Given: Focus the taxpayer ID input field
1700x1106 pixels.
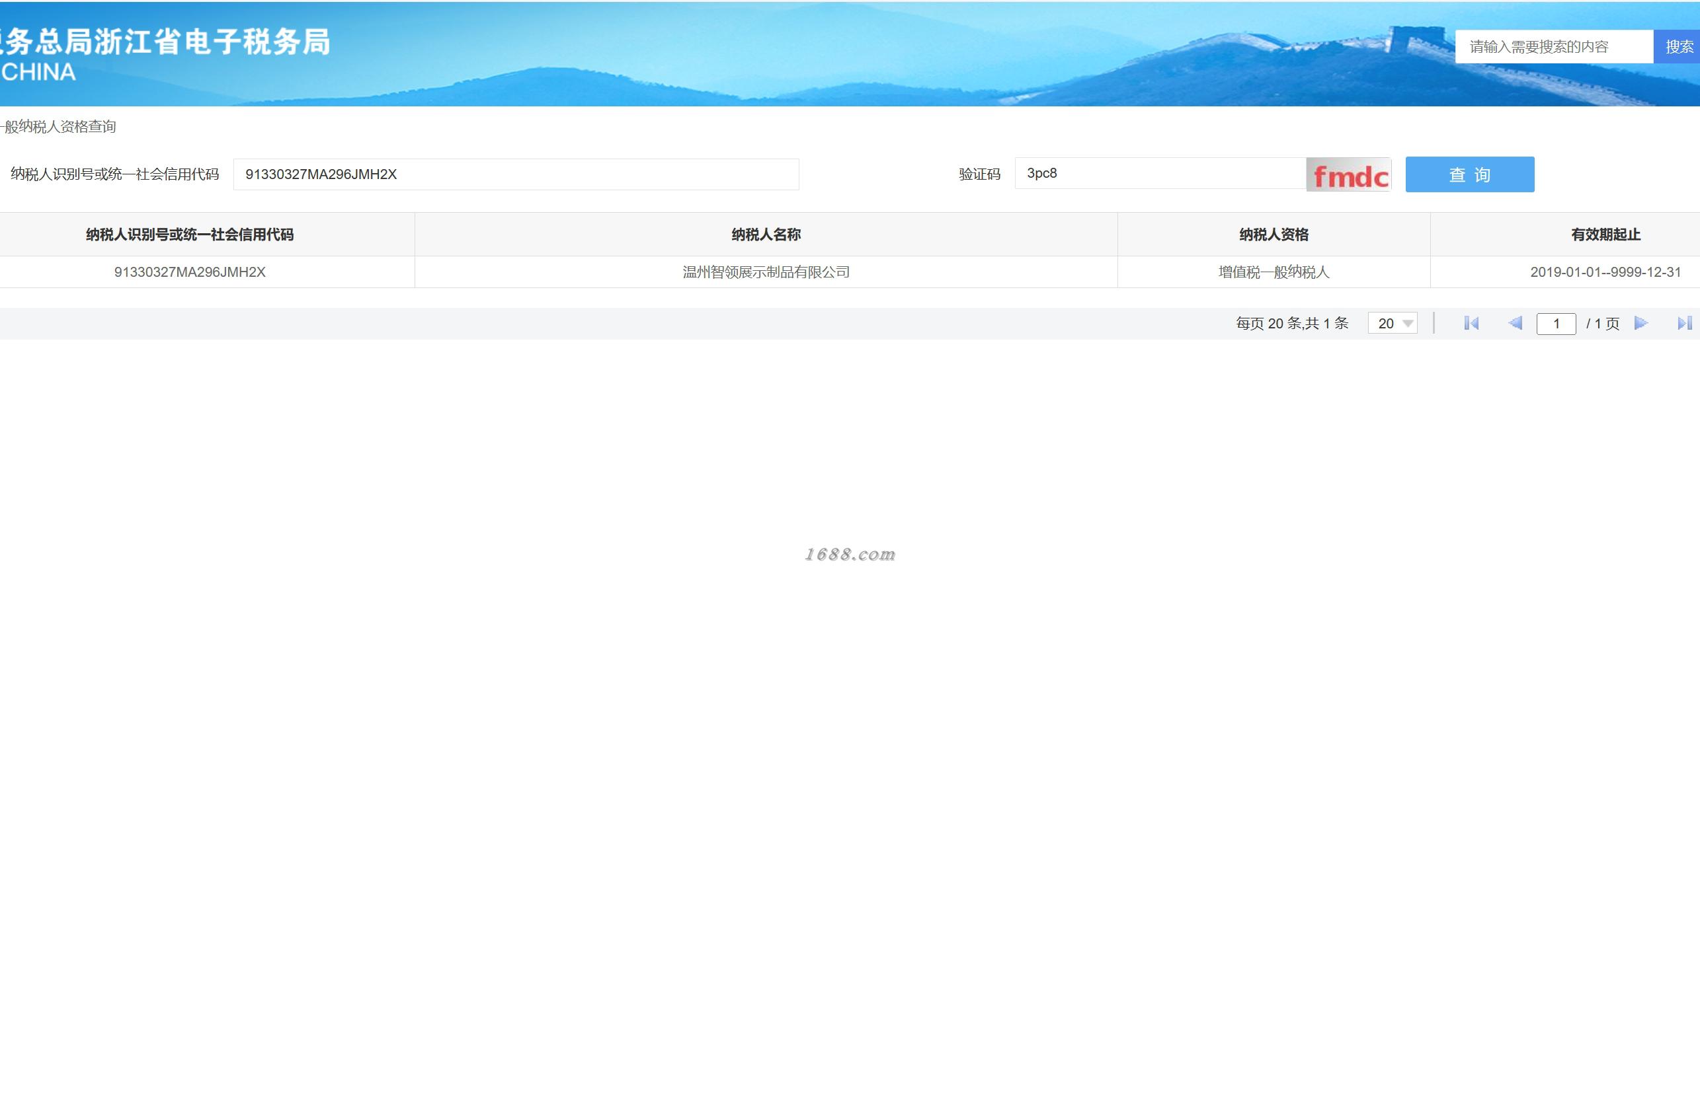Looking at the screenshot, I should (x=516, y=174).
